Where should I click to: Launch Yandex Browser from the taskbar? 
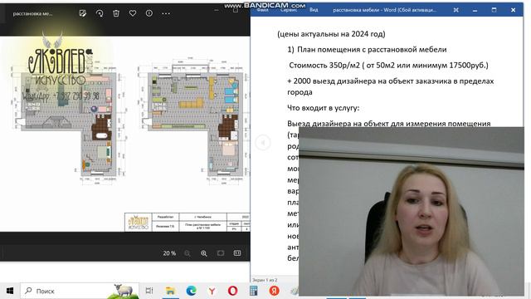pos(212,291)
